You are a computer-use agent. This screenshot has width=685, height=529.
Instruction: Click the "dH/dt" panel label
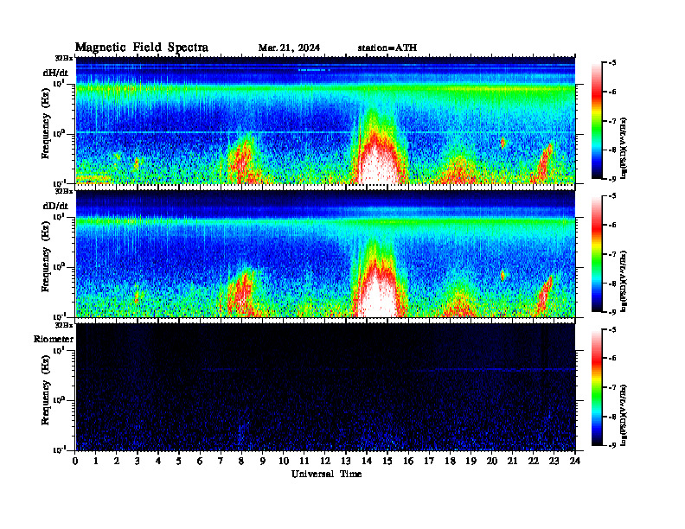(55, 73)
